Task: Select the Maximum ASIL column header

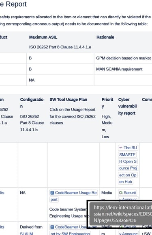Action: pos(43,37)
